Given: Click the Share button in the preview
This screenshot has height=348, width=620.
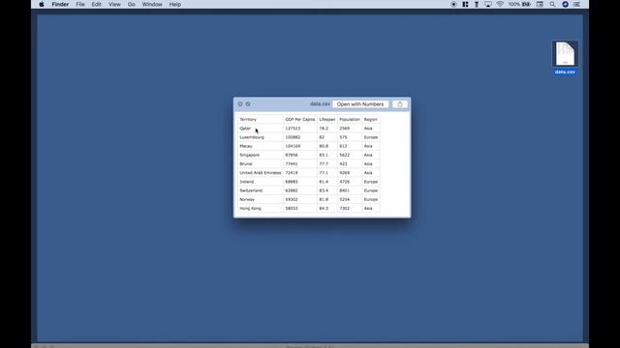Looking at the screenshot, I should [400, 104].
